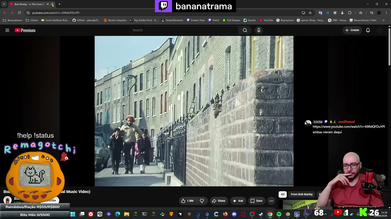The height and width of the screenshot is (219, 391).
Task: Open Firefox from taskbar
Action: click(x=225, y=214)
